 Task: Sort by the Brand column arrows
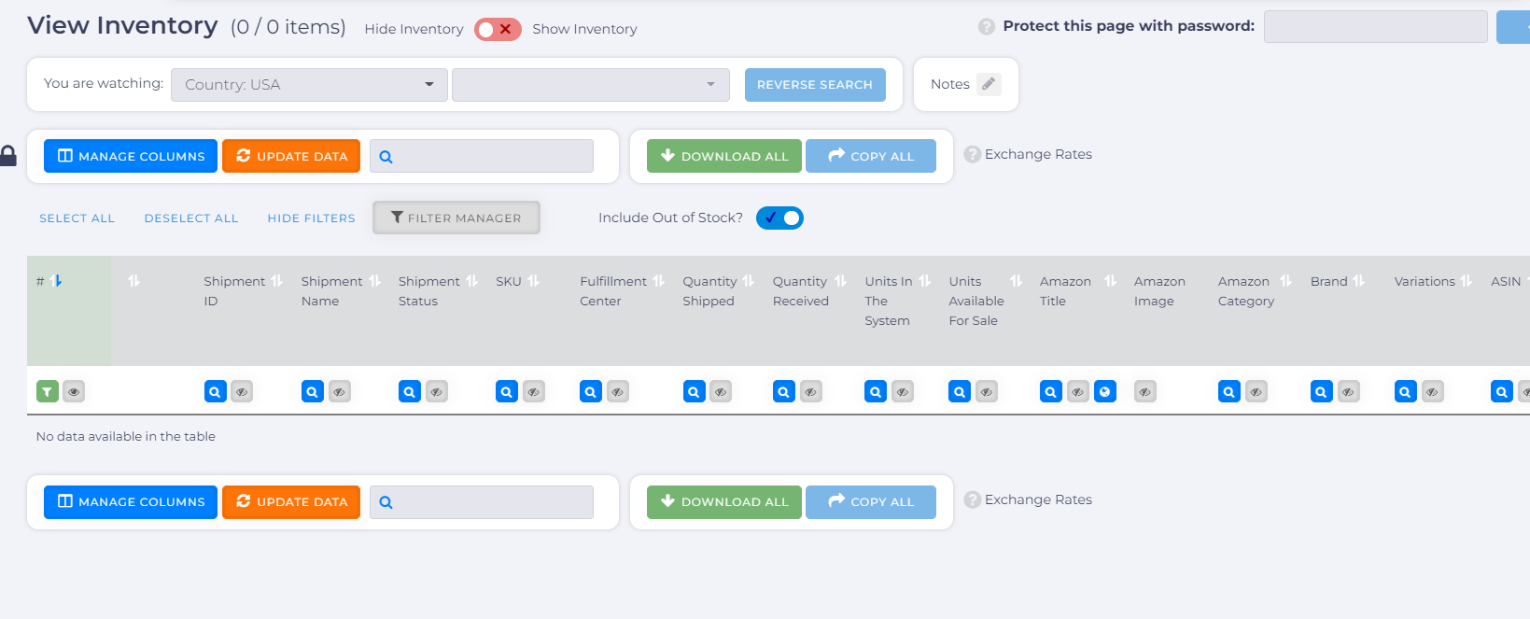tap(1359, 281)
